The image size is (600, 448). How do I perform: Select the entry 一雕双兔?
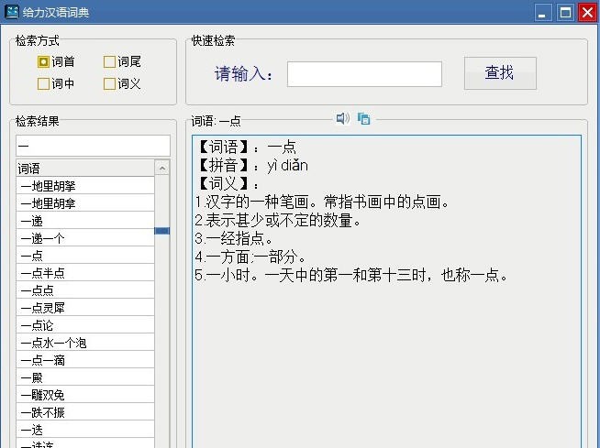point(85,395)
